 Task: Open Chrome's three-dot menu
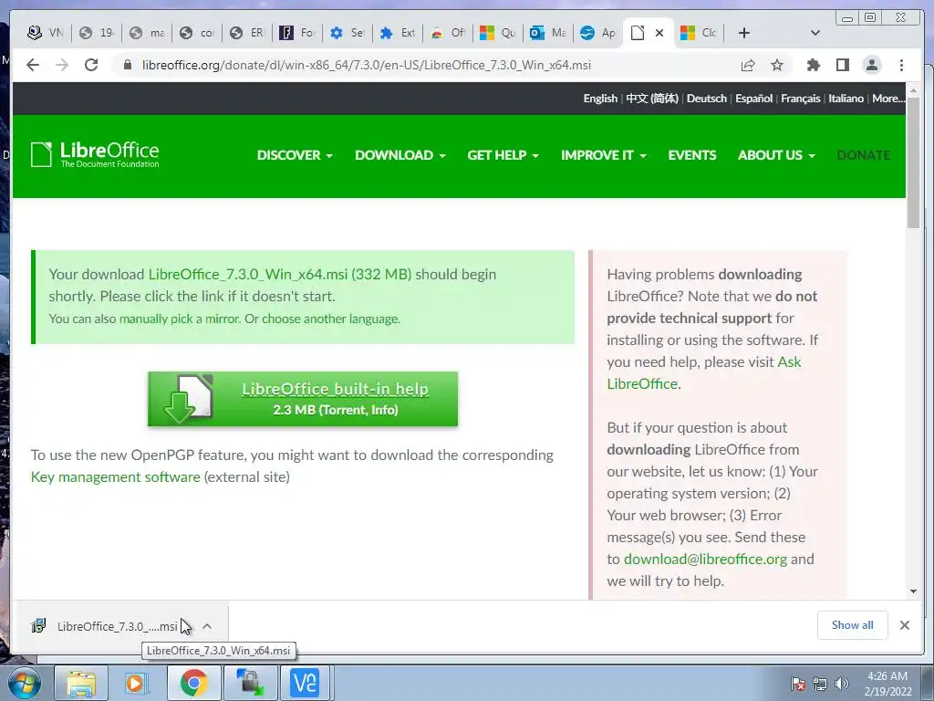tap(901, 65)
